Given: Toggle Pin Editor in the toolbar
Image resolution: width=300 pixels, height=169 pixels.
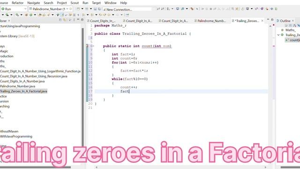Looking at the screenshot, I should 127,15.
